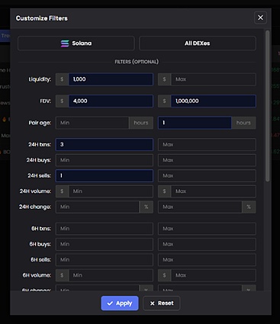Click the Solana logo icon

click(x=65, y=43)
